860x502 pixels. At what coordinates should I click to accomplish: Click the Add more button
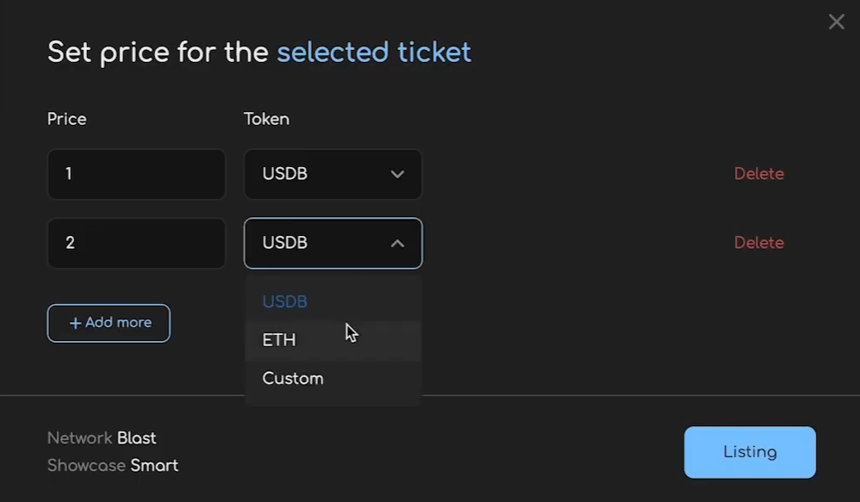109,323
